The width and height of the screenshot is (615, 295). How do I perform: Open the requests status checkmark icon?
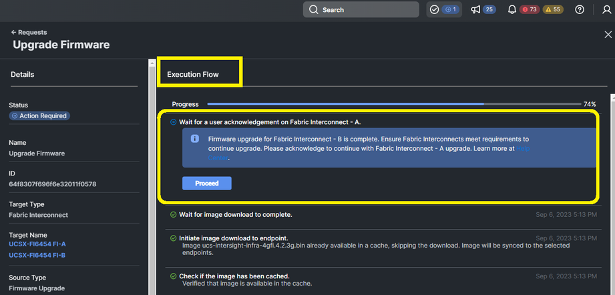coord(434,10)
